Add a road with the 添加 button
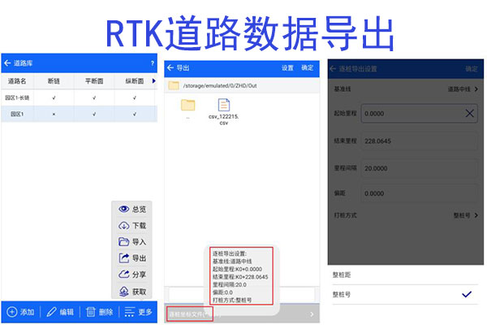487x325 pixels. 21,312
